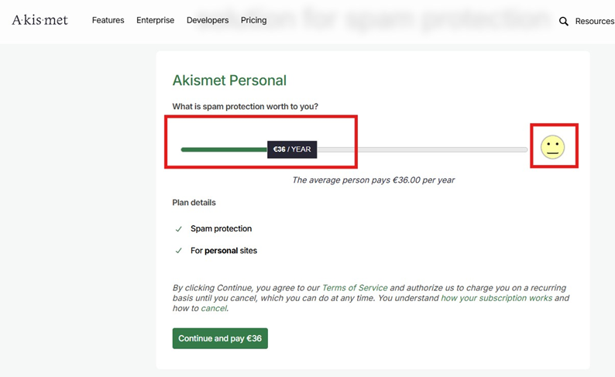Click the gray unfilled slider track
The height and width of the screenshot is (377, 615).
click(422, 149)
